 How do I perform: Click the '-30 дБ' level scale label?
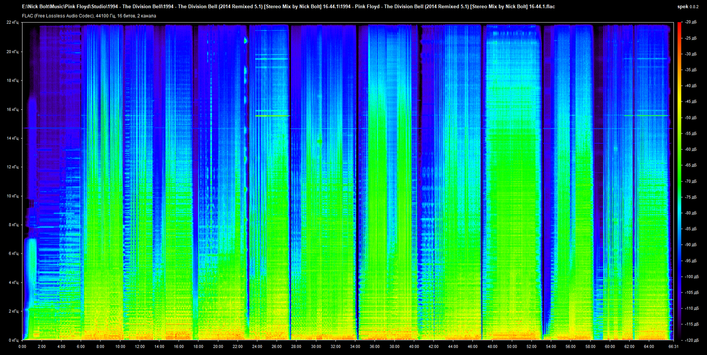692,54
